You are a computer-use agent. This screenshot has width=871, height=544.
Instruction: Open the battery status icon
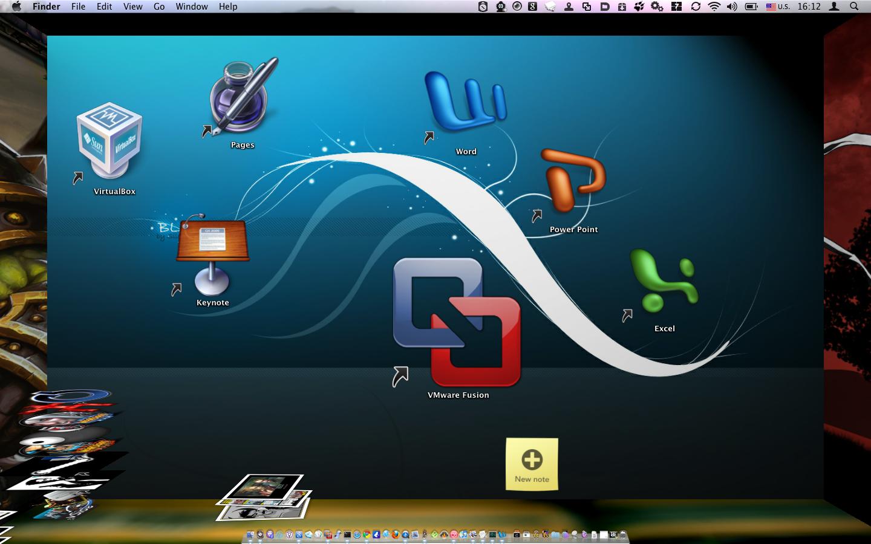tap(751, 7)
